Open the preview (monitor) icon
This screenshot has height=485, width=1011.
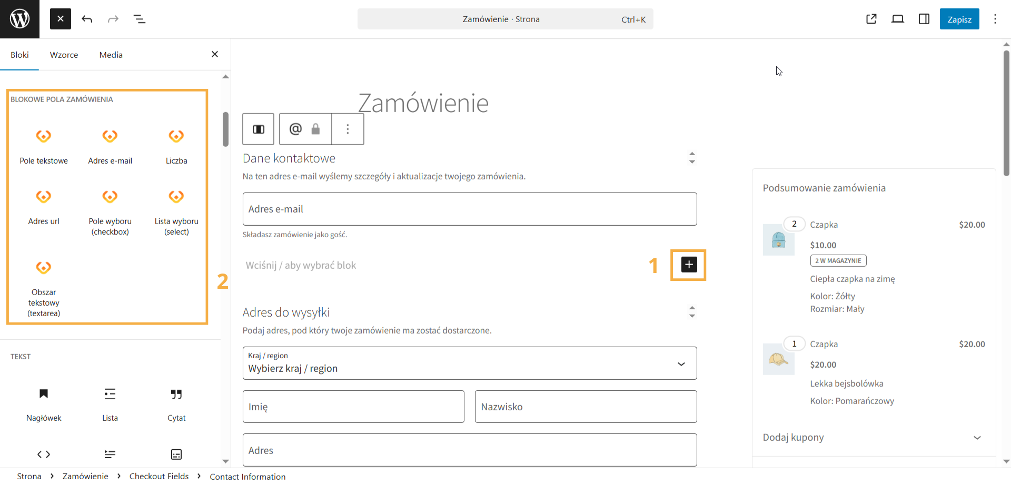(898, 19)
